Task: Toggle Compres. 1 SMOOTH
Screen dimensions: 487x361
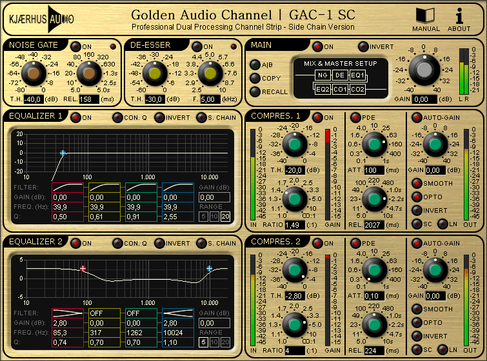Action: point(417,184)
